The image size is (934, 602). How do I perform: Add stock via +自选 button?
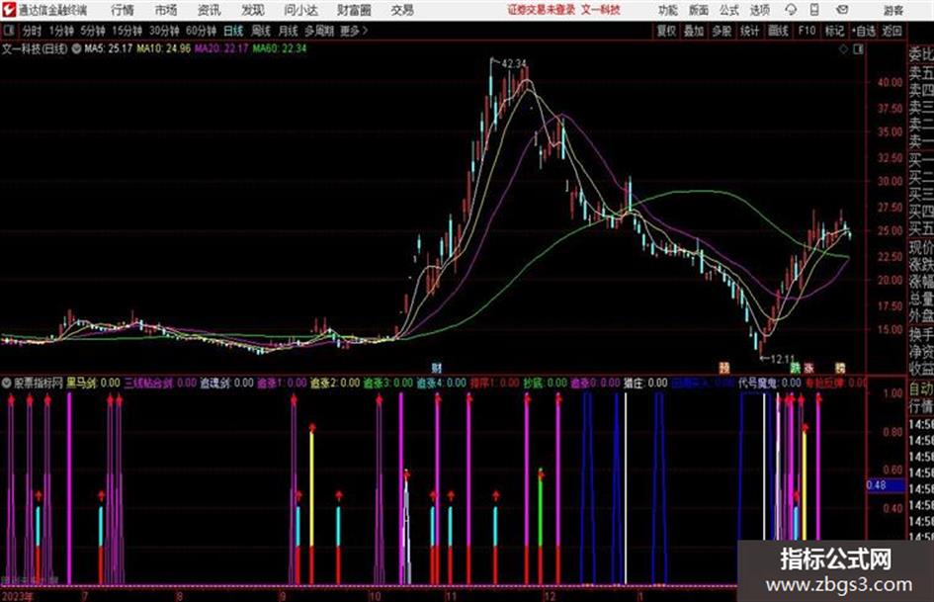pos(863,31)
